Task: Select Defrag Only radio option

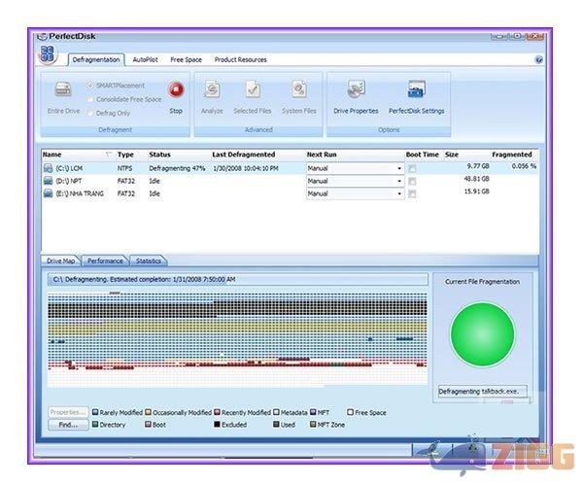Action: 90,113
